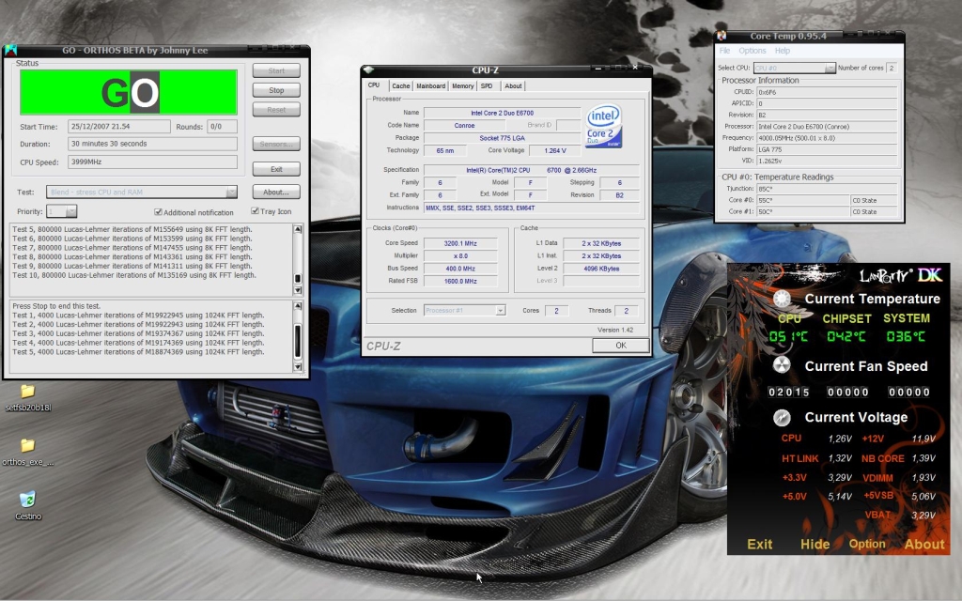Image resolution: width=962 pixels, height=601 pixels.
Task: Open the Help menu in Core Temp
Action: [783, 51]
